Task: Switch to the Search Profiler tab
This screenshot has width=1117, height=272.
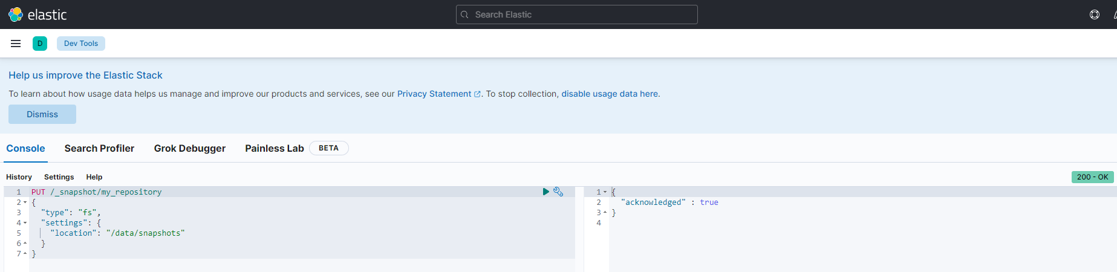Action: [99, 149]
